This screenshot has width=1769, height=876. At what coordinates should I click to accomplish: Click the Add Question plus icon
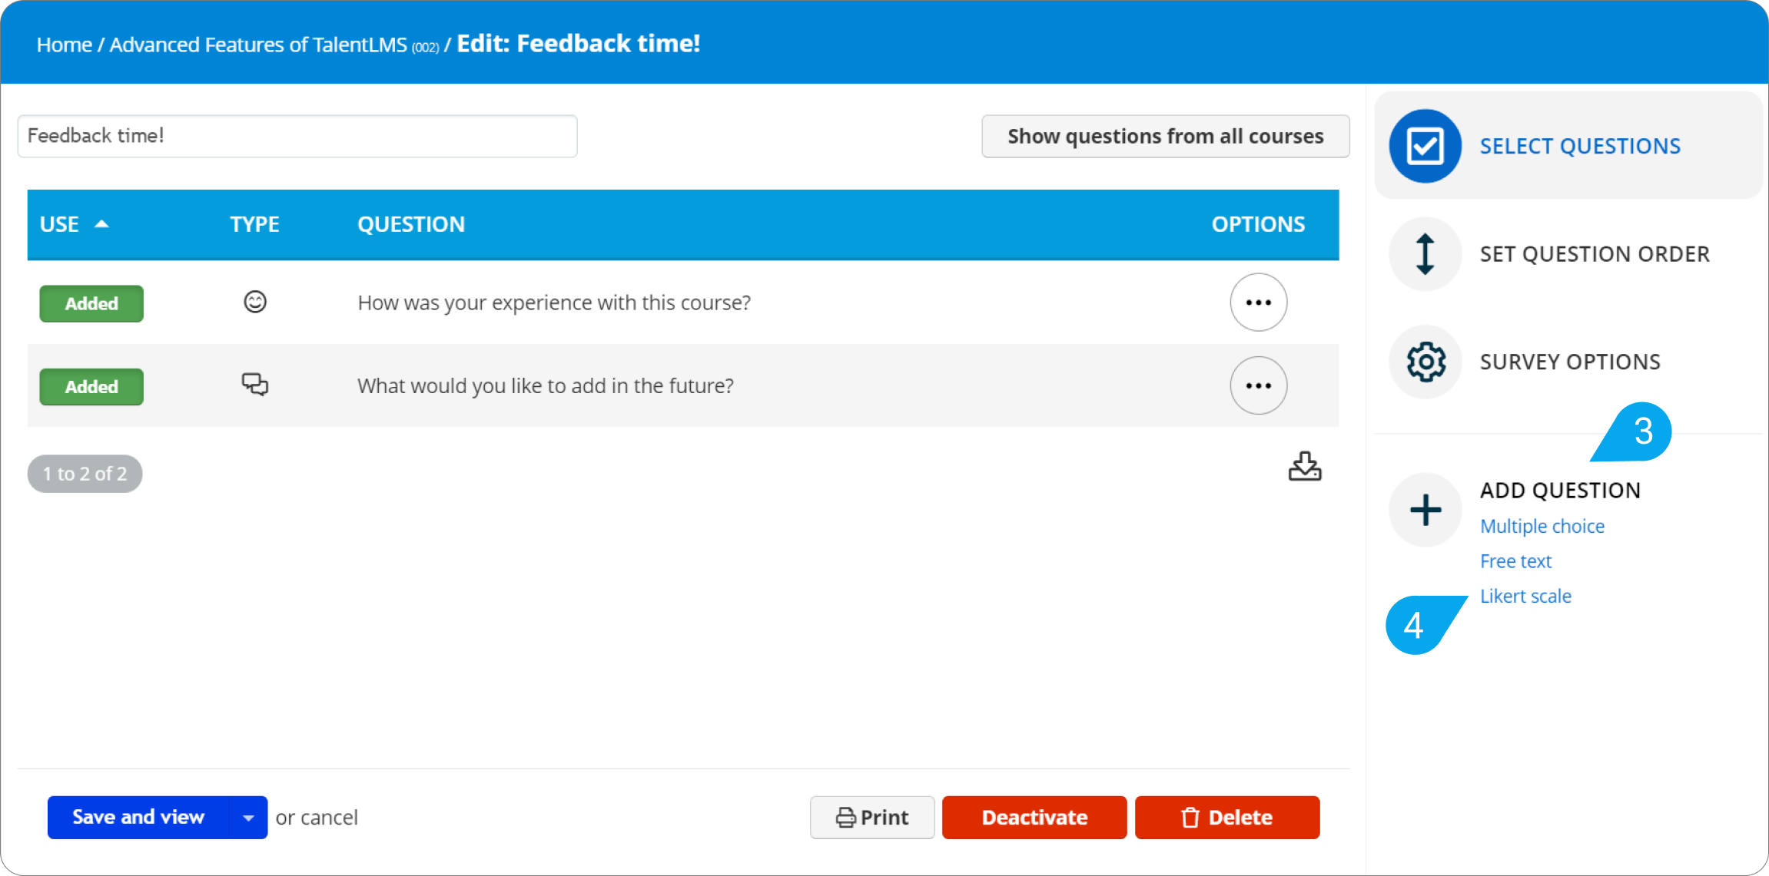pos(1425,510)
